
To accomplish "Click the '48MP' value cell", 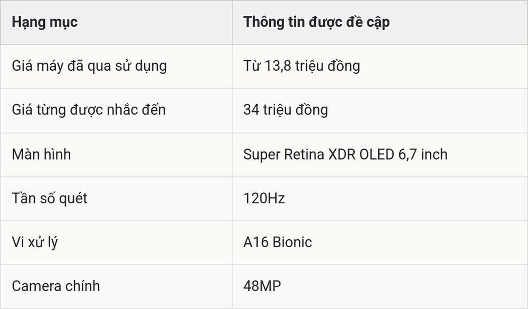I will pos(380,286).
